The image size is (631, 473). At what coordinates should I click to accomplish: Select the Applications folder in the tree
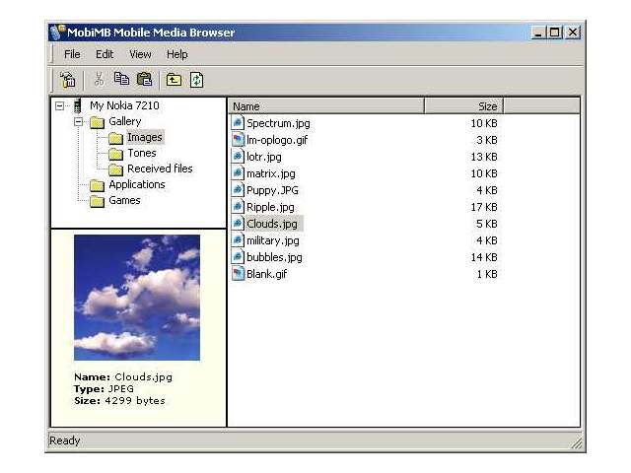[x=136, y=185]
